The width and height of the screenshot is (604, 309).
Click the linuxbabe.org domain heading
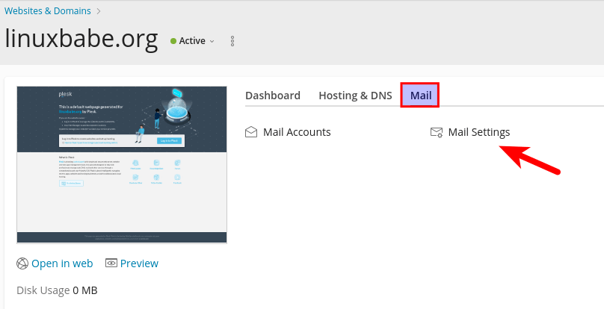(x=81, y=40)
